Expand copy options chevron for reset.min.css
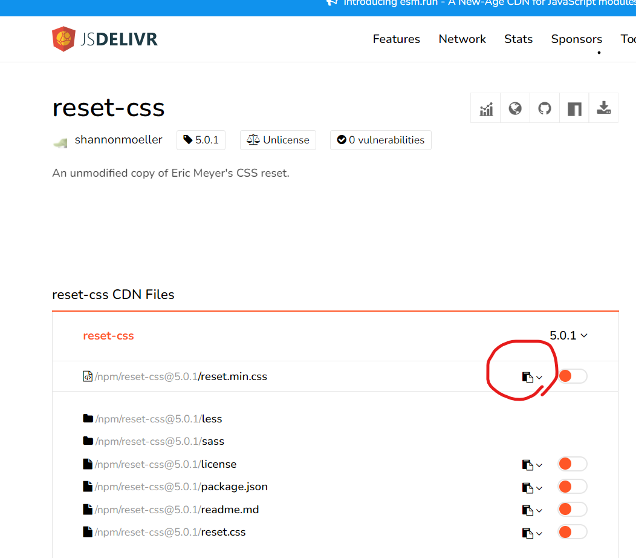This screenshot has height=558, width=636. pos(539,378)
